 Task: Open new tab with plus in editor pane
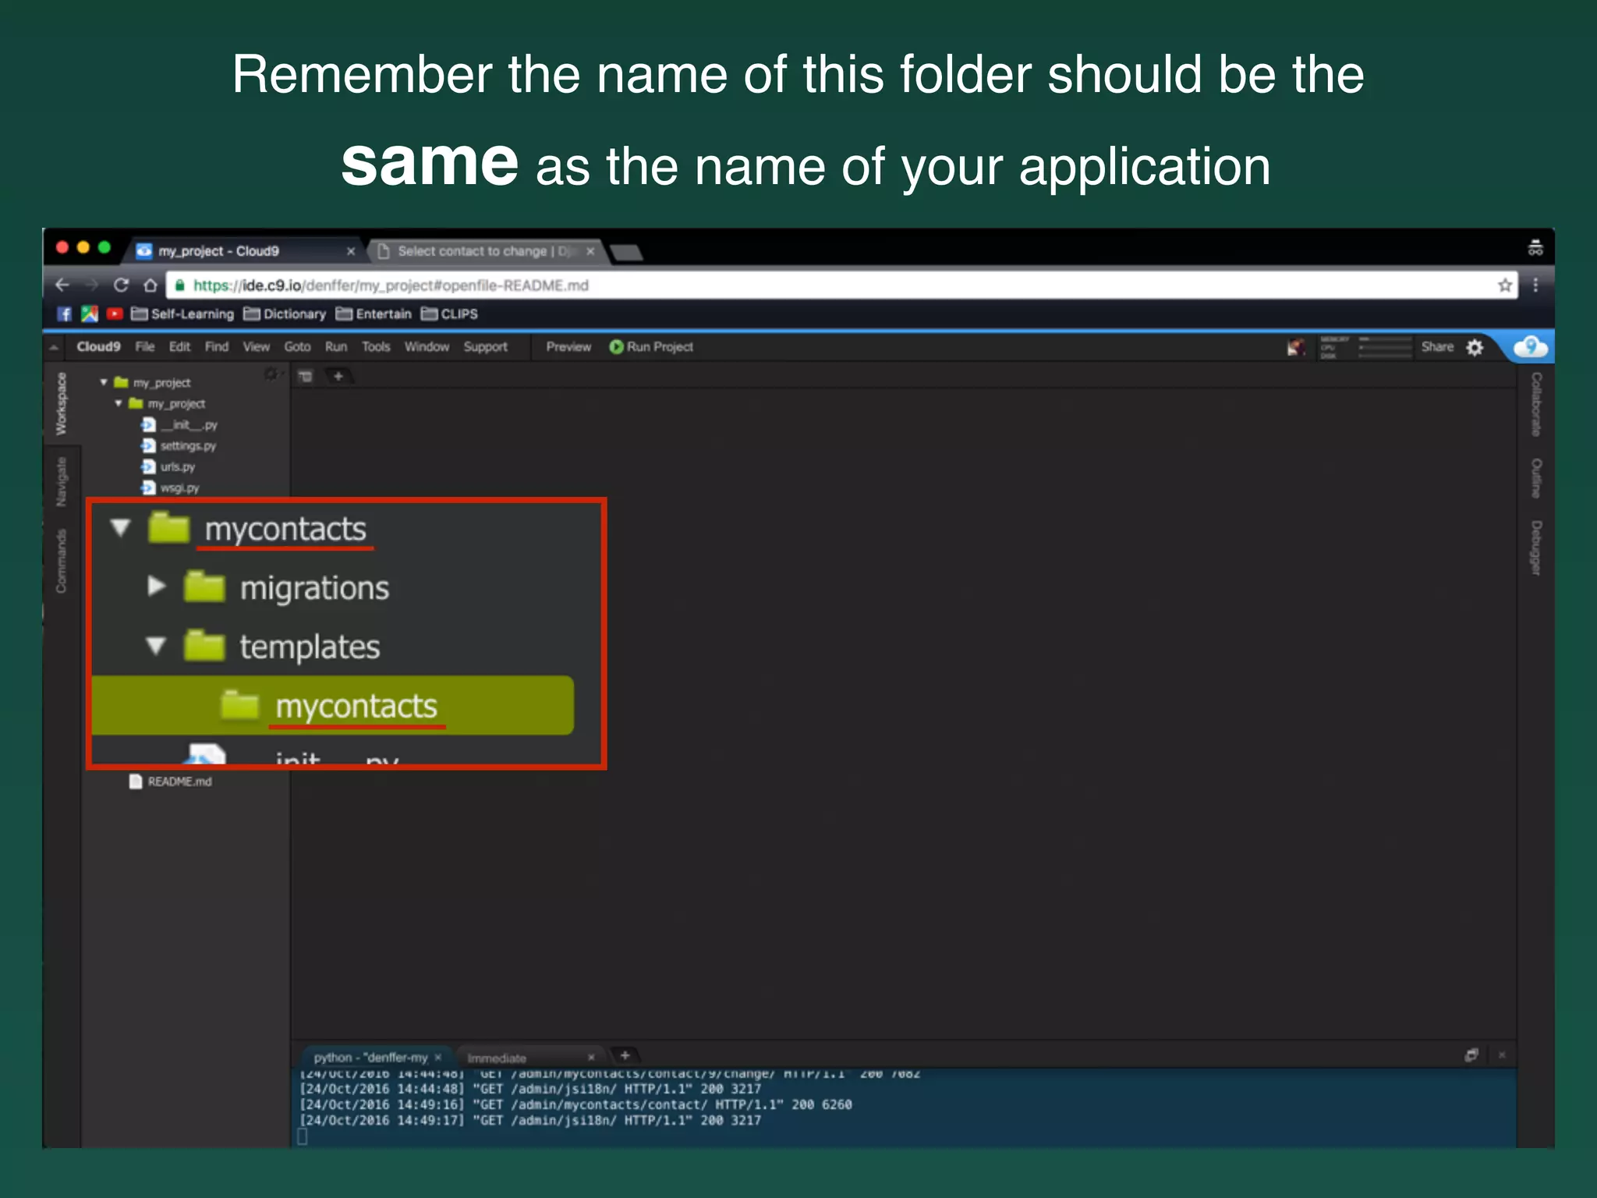(338, 377)
